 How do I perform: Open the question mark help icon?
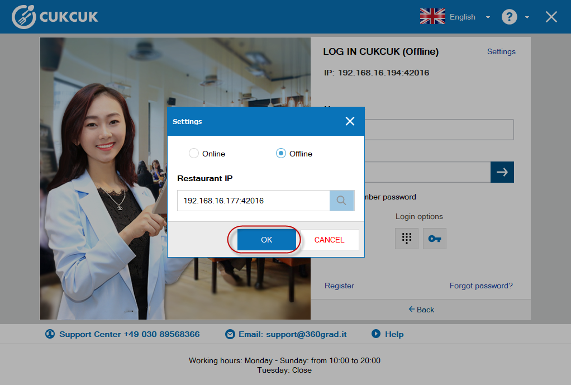pos(509,17)
